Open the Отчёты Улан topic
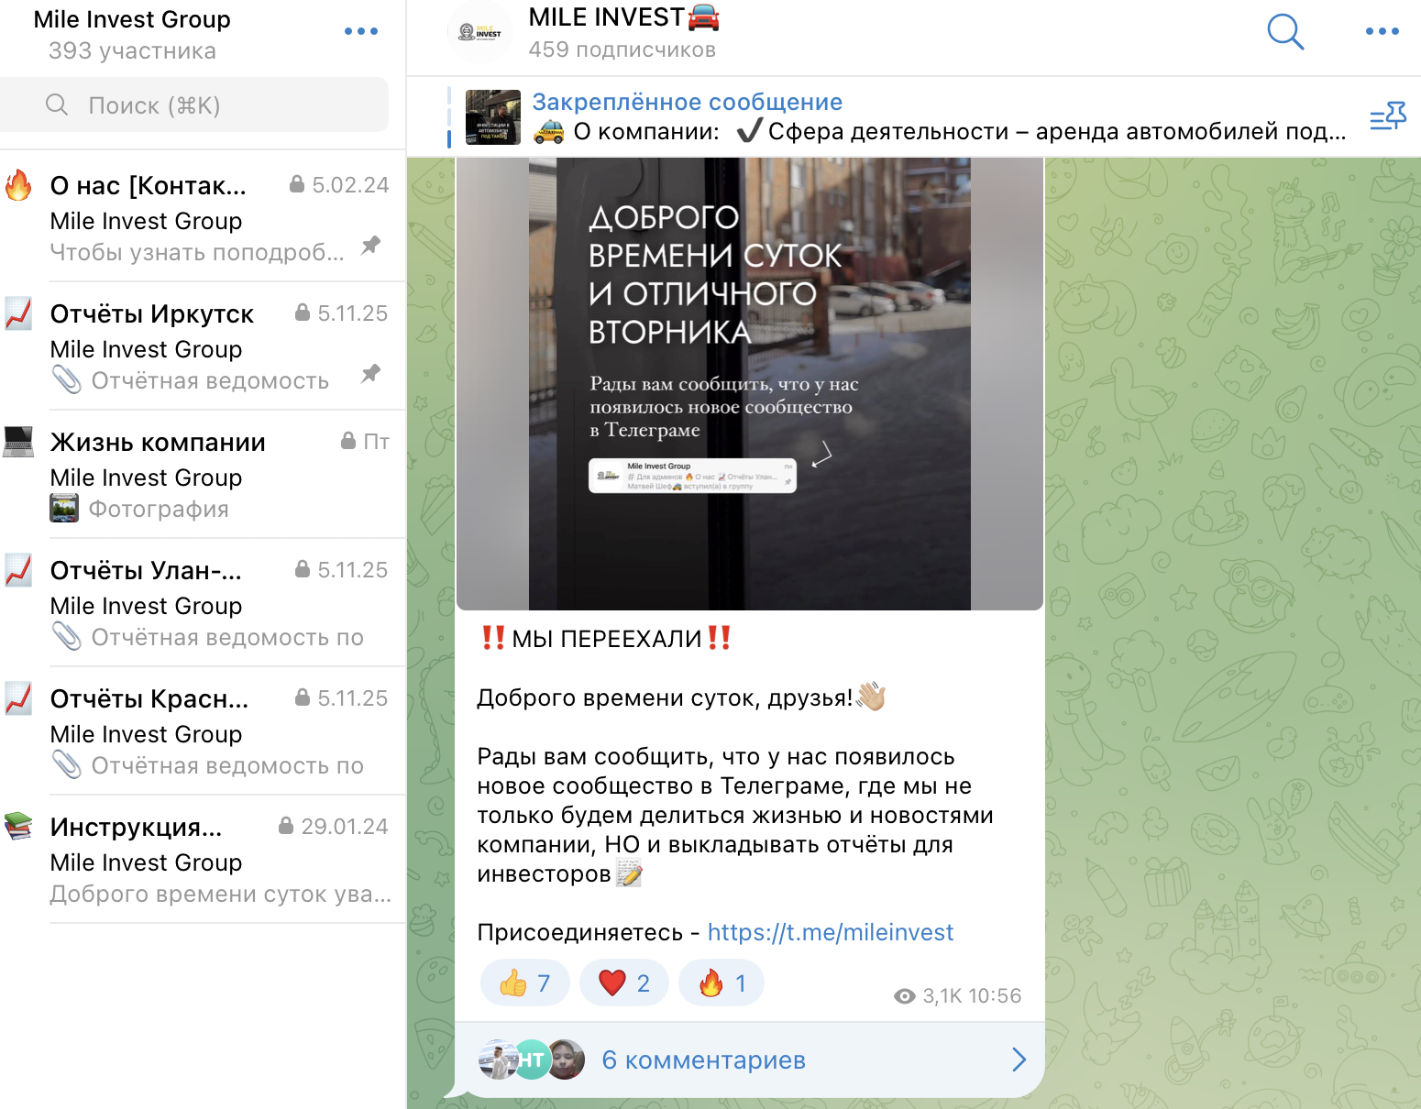Viewport: 1421px width, 1109px height. point(204,602)
